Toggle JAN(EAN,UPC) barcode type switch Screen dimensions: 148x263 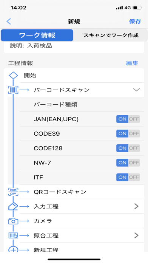(x=128, y=119)
